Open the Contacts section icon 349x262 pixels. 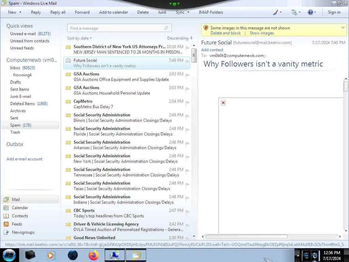pyautogui.click(x=6, y=216)
